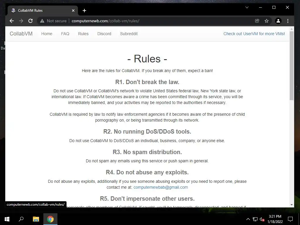Click the scrollbar up arrow
Image resolution: width=300 pixels, height=225 pixels.
pyautogui.click(x=292, y=29)
